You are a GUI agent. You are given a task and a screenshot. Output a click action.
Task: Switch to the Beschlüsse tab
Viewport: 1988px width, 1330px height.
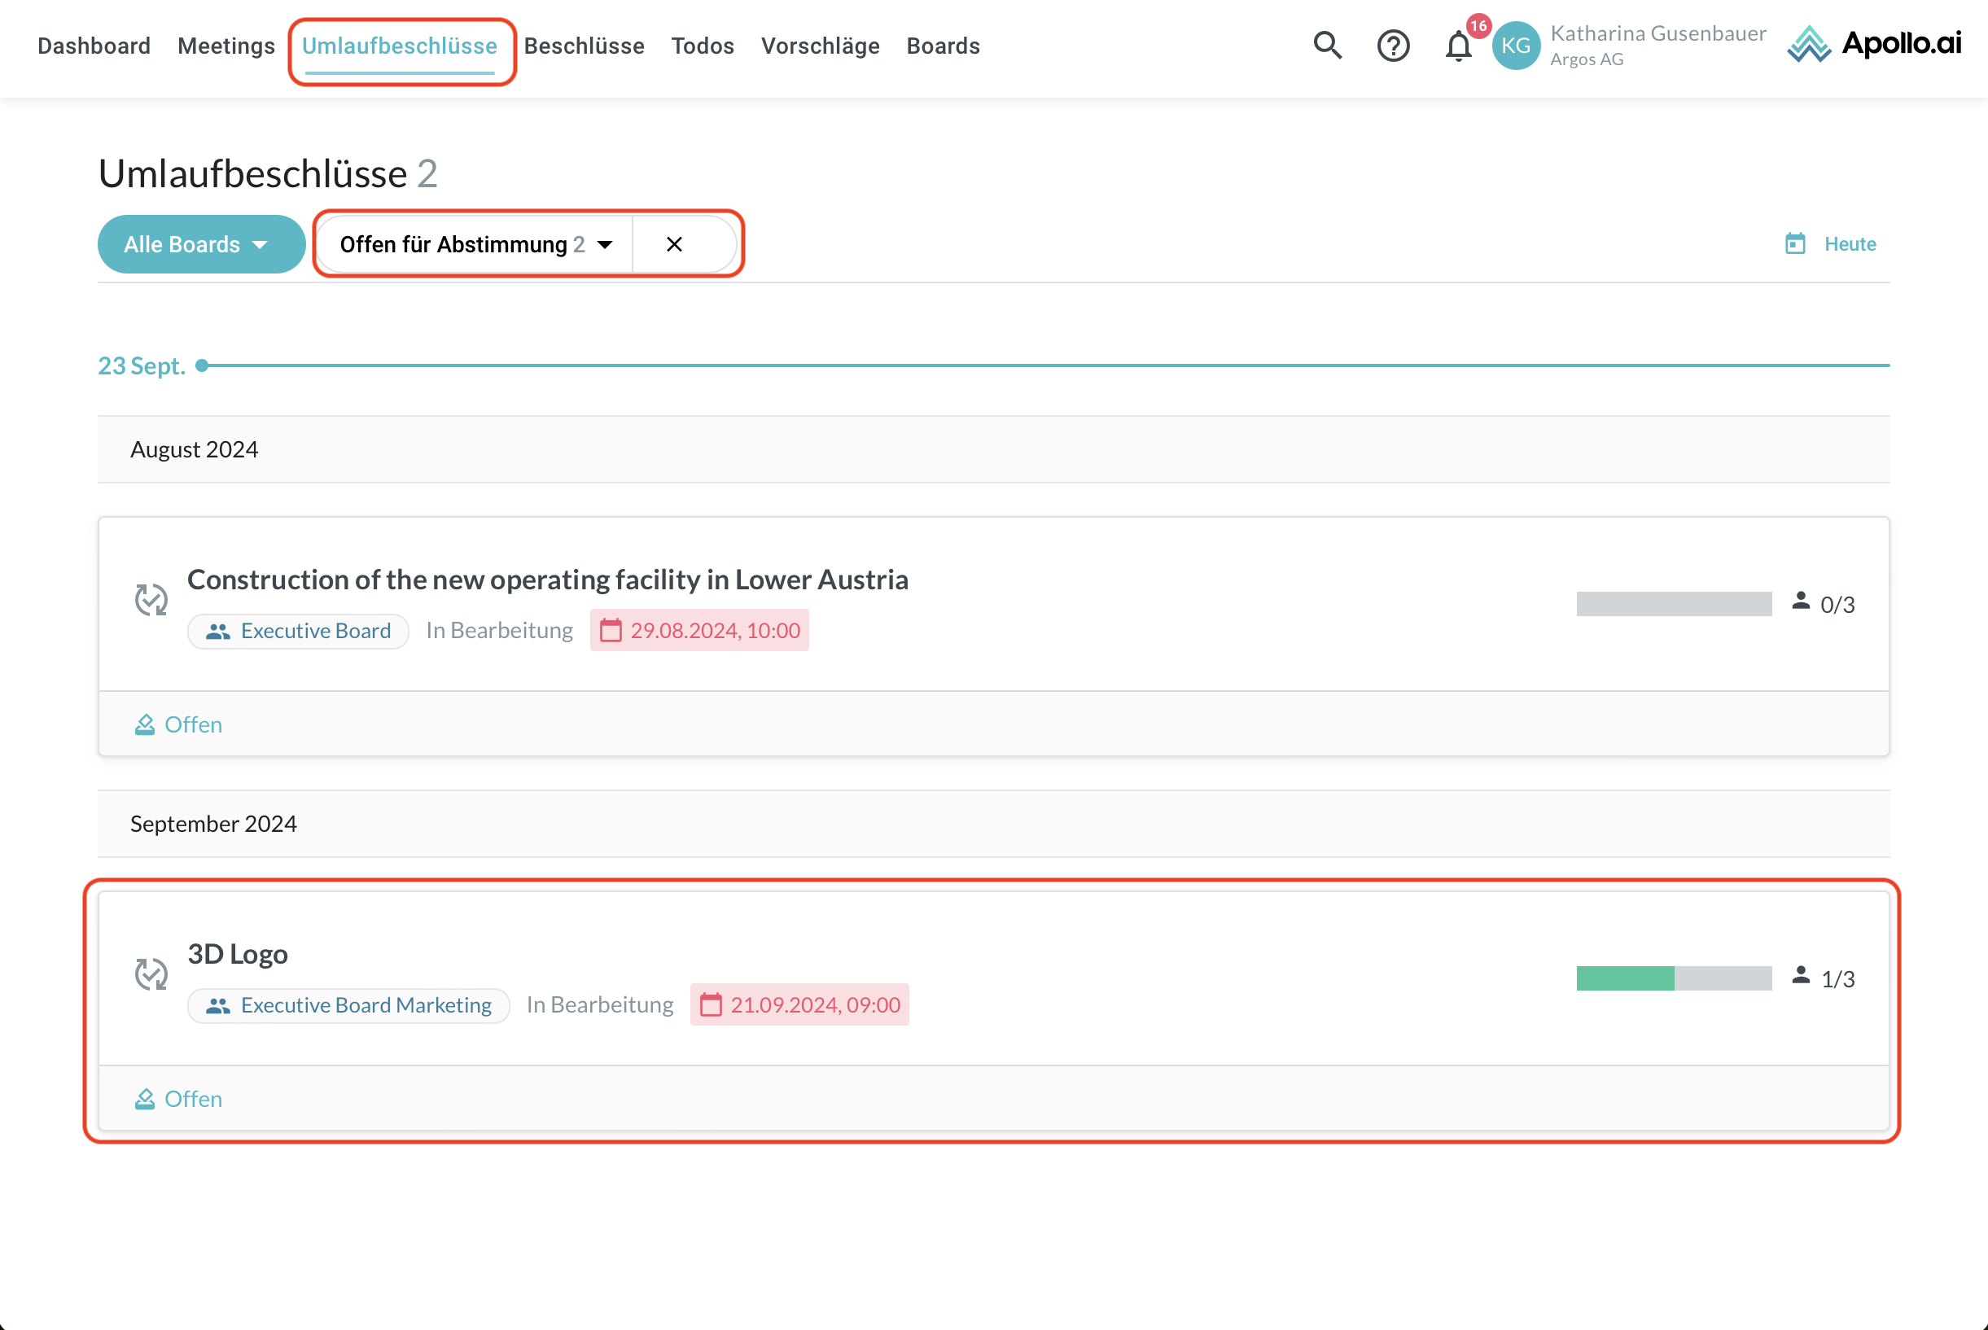pos(584,46)
